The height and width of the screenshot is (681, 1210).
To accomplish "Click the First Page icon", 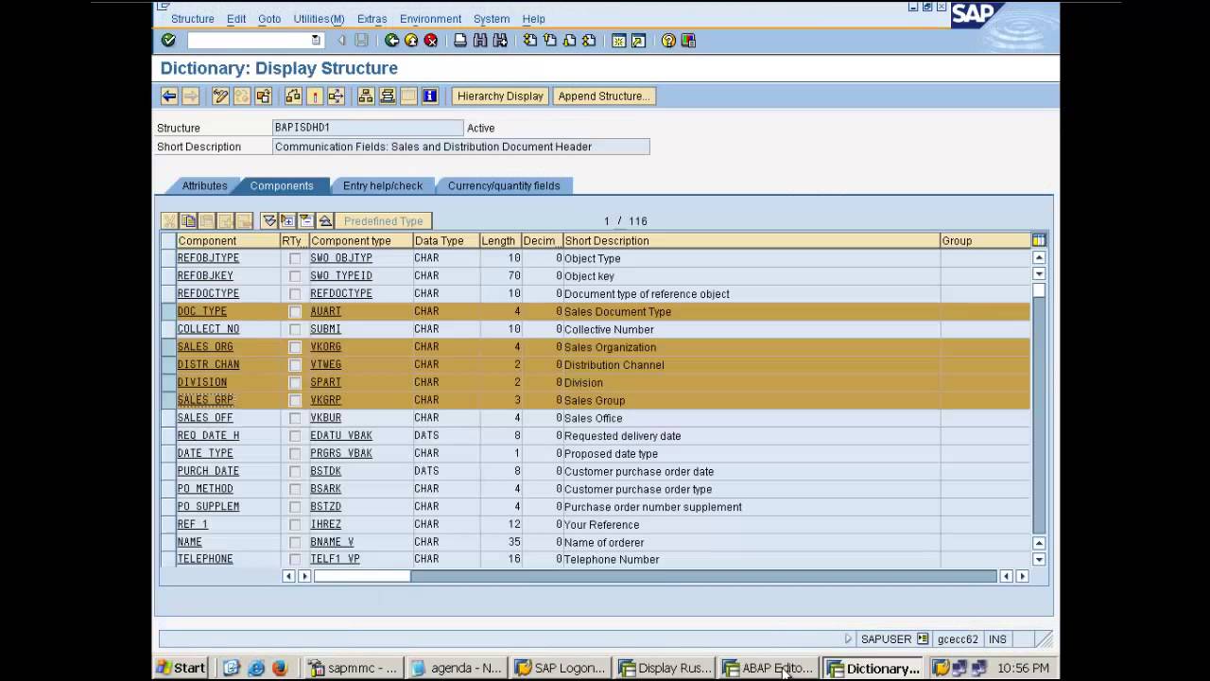I will tap(530, 41).
